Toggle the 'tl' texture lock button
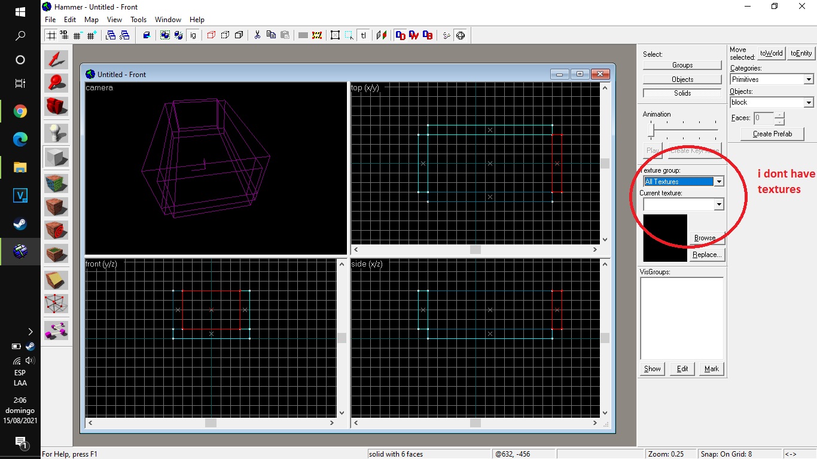817x459 pixels. (x=363, y=35)
